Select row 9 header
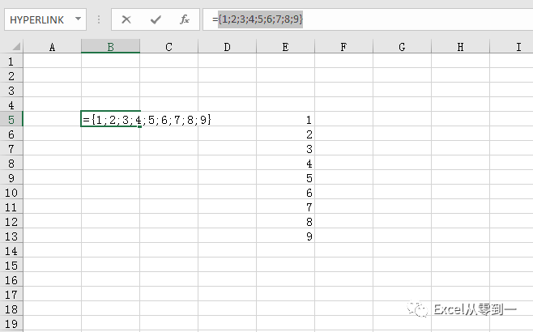This screenshot has height=332, width=533. click(11, 178)
